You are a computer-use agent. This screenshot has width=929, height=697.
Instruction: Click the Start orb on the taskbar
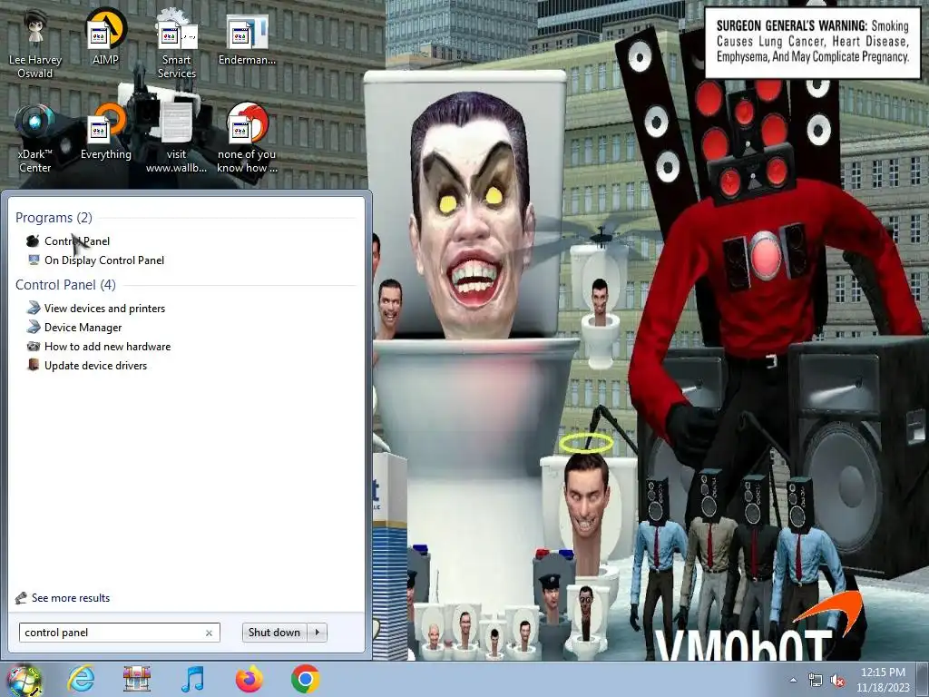24,681
